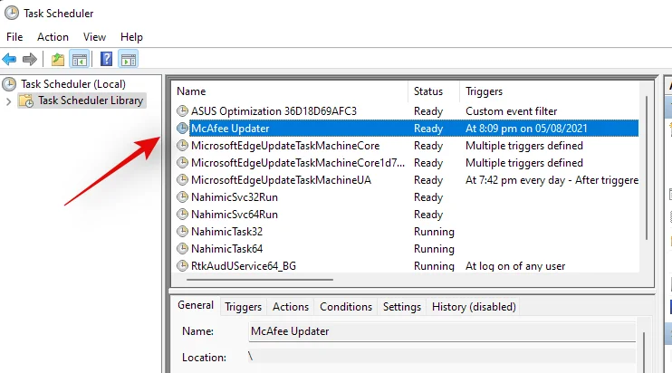Click the MicrosoftEdgeUpdateTaskMachineCore1d7 task clock icon
Viewport: 672px width, 373px height.
182,162
